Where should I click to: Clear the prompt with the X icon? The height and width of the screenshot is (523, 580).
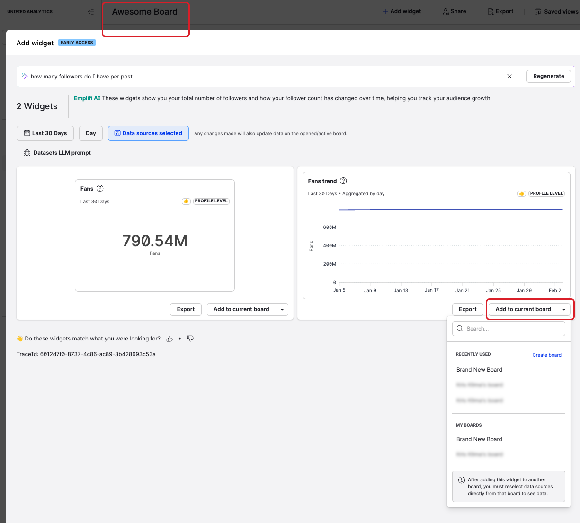(509, 76)
